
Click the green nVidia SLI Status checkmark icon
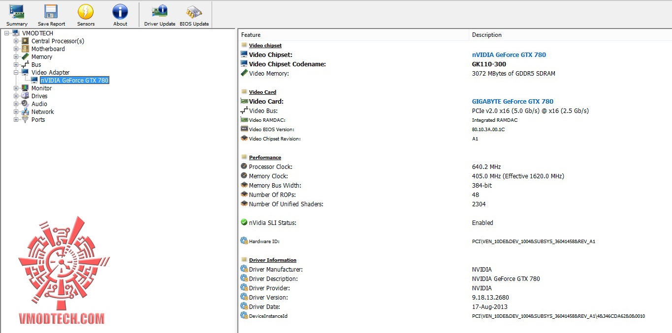pos(244,222)
